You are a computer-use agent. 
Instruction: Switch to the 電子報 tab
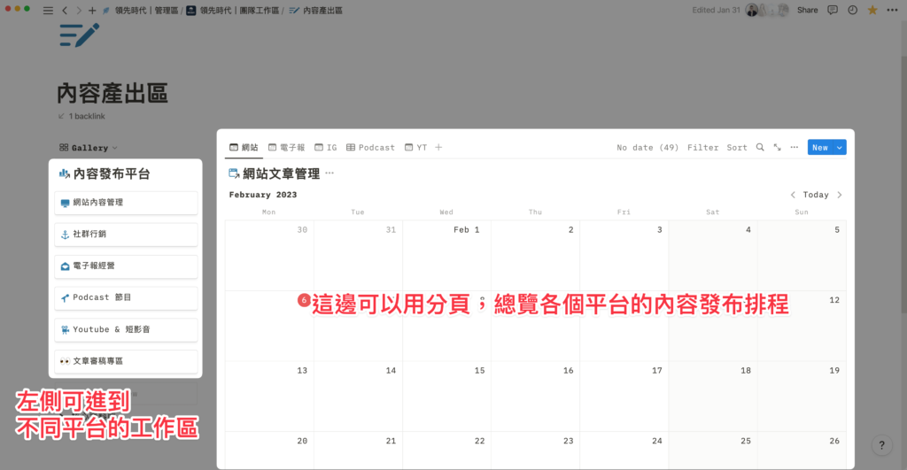click(x=286, y=148)
